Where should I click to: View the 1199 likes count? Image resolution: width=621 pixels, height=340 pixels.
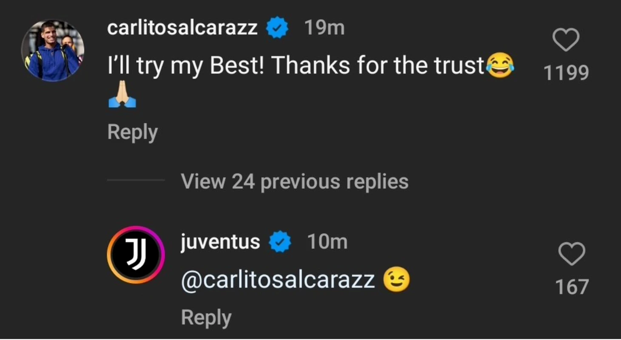(566, 73)
